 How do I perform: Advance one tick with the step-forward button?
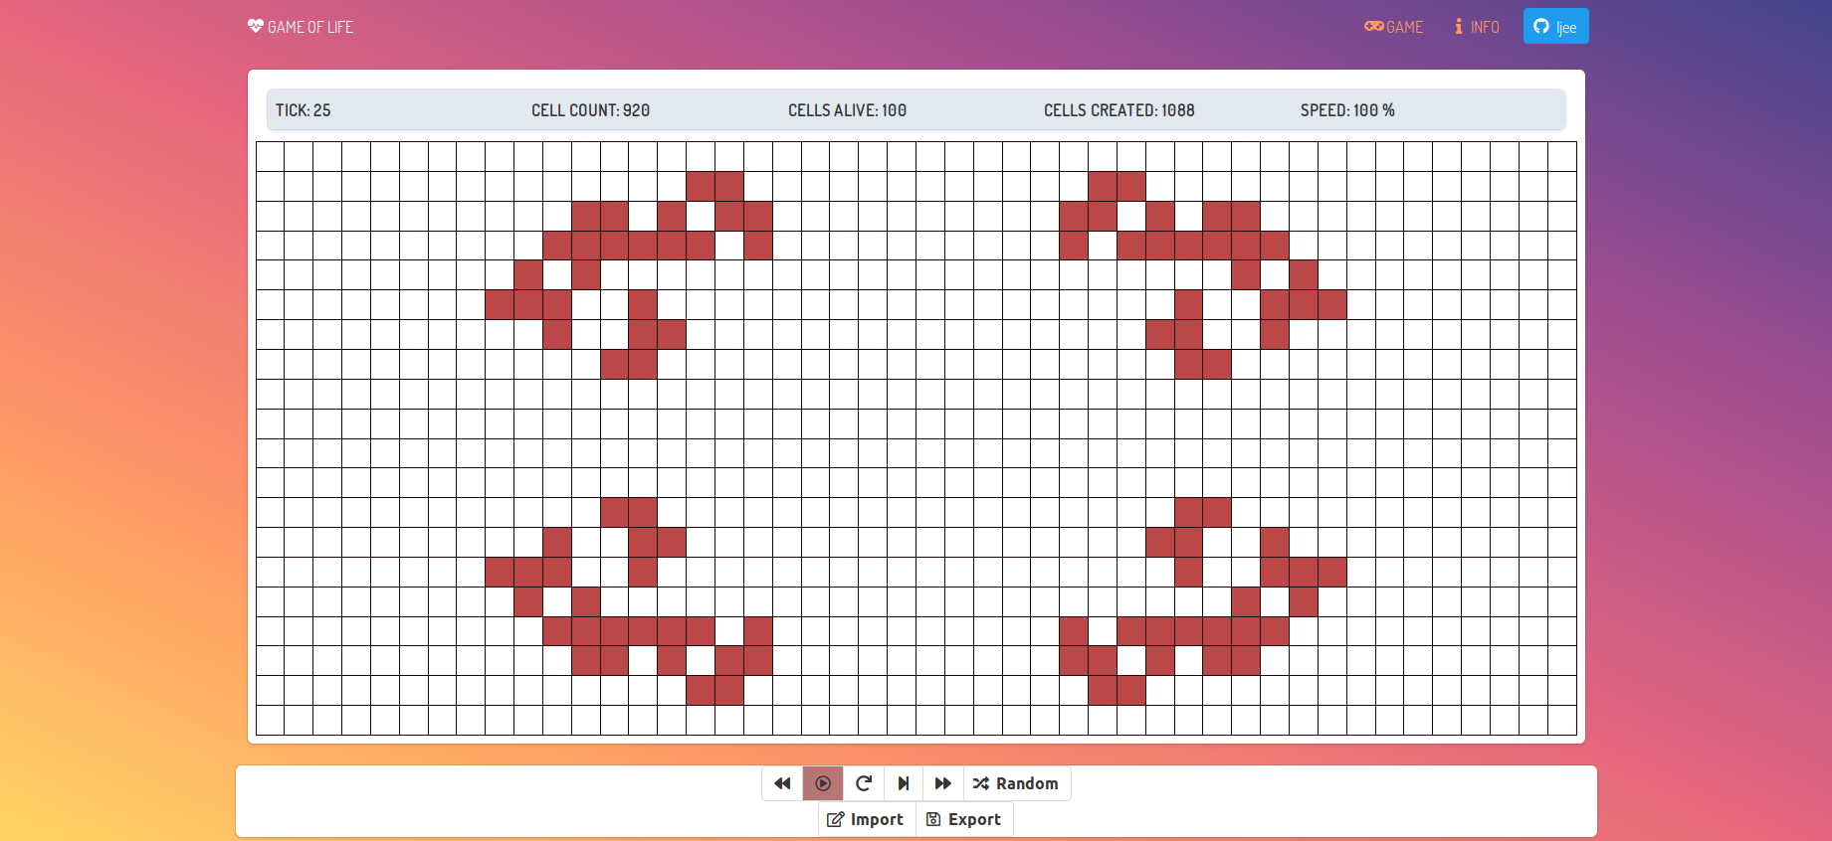click(x=904, y=783)
